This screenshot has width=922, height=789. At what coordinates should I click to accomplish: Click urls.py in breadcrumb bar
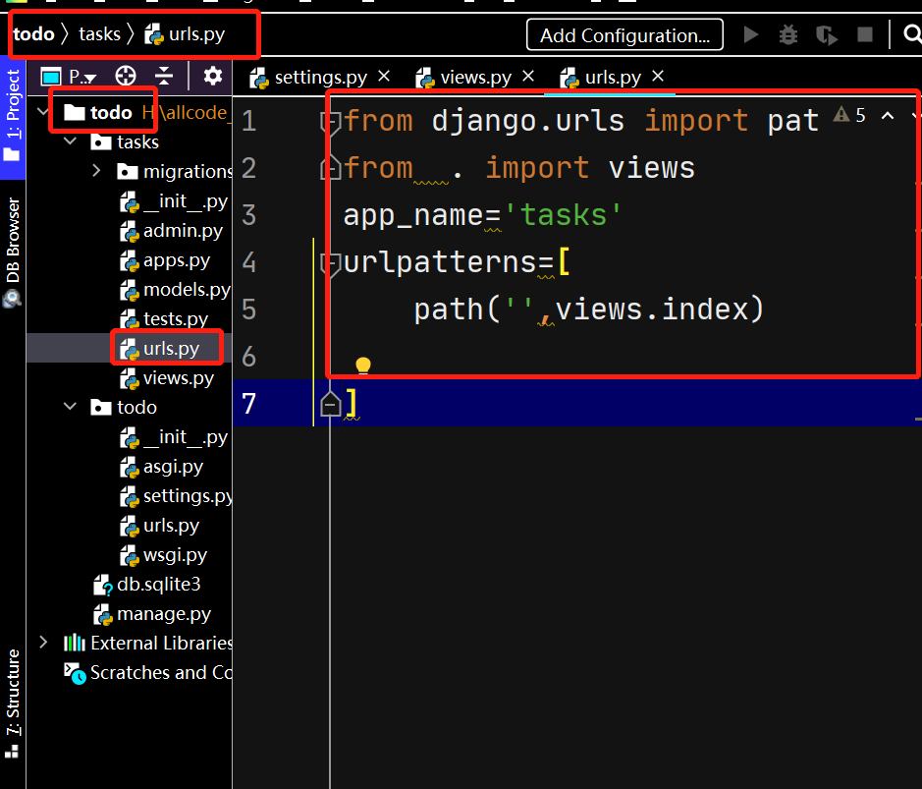click(x=185, y=34)
